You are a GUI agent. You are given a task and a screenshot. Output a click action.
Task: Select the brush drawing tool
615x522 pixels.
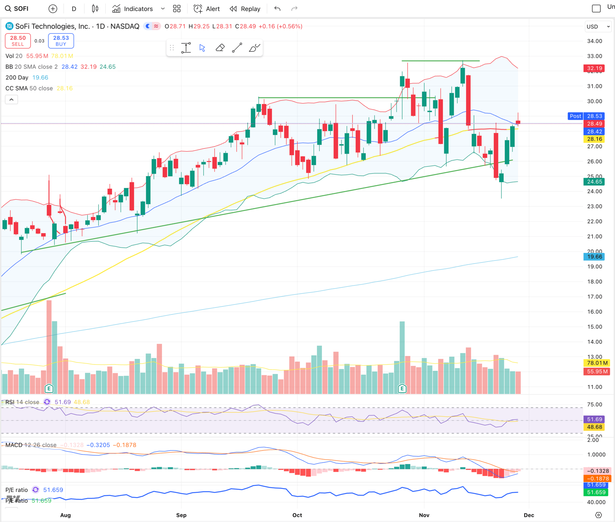(254, 48)
